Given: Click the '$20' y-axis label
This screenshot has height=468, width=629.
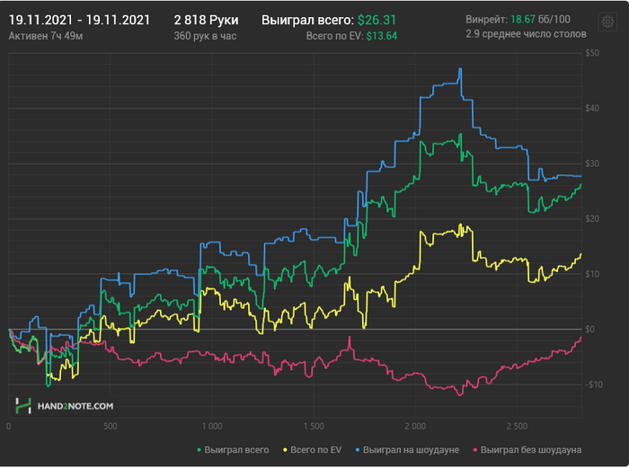Looking at the screenshot, I should (592, 219).
